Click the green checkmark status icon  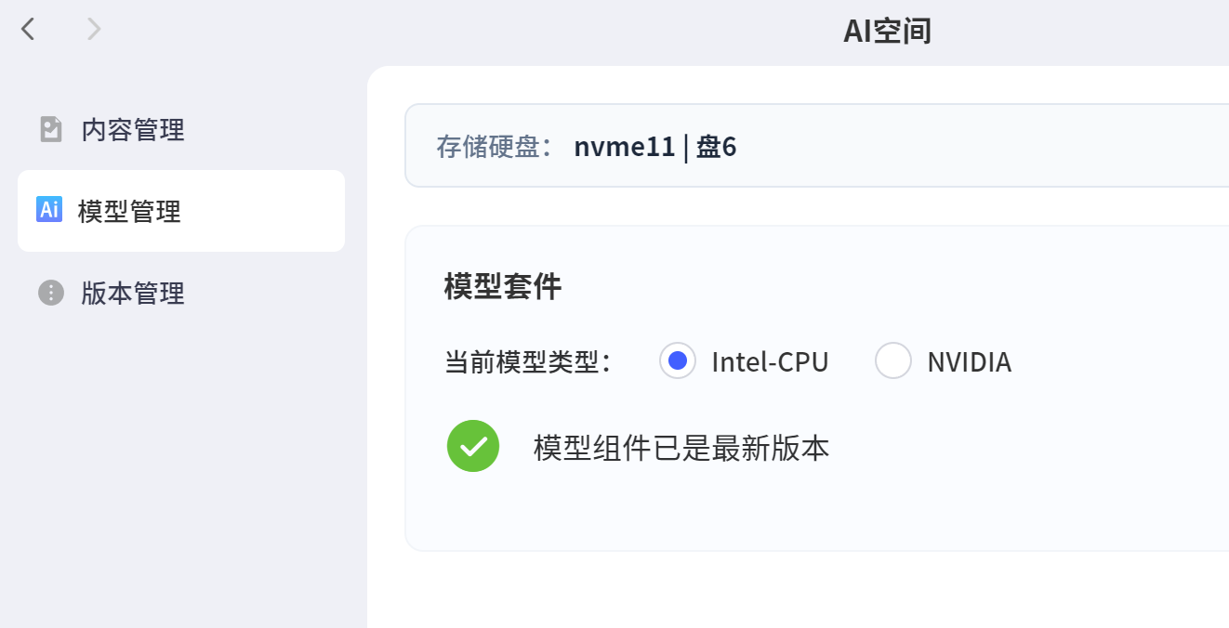(x=473, y=446)
